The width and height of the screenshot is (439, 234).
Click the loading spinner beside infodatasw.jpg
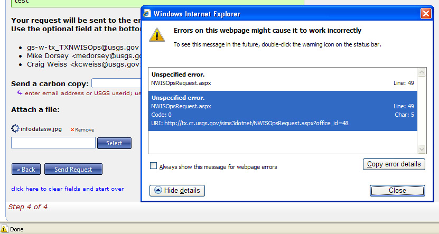click(15, 128)
